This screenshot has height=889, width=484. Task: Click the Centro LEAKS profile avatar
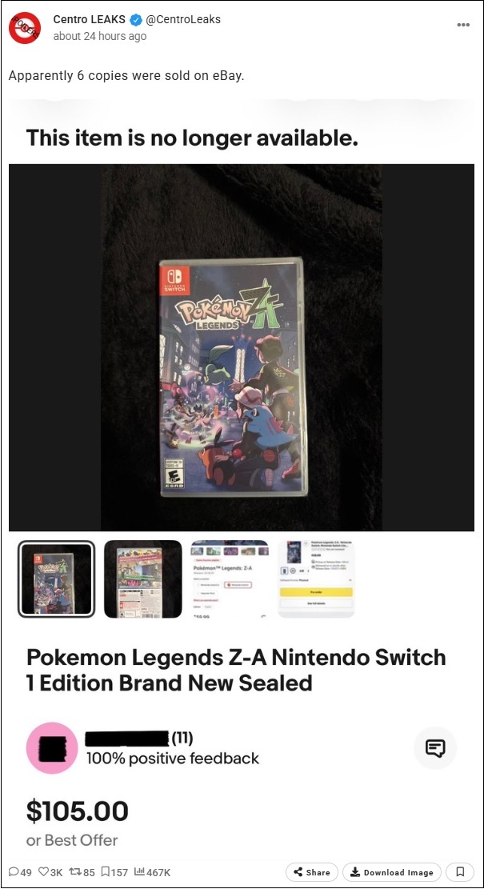(x=24, y=27)
